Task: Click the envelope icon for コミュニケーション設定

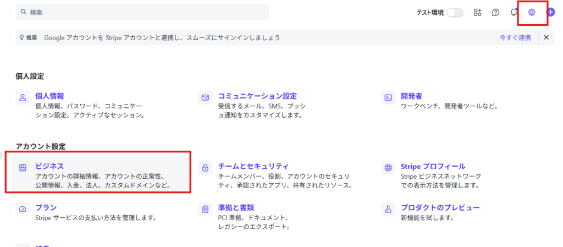Action: (x=205, y=97)
